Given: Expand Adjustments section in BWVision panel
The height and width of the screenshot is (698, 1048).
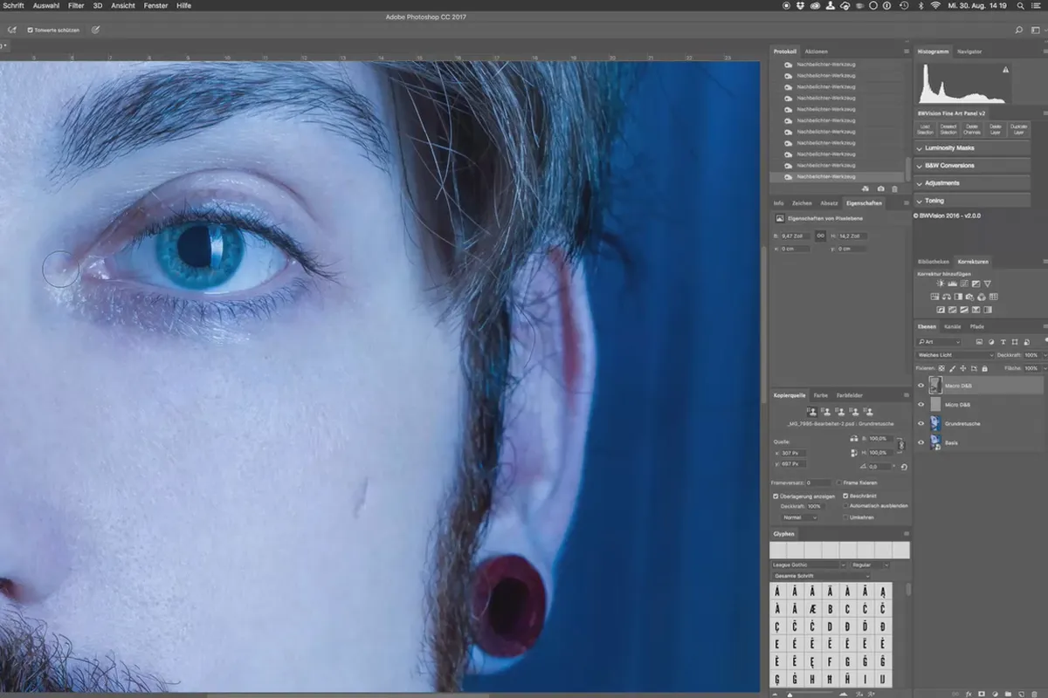Looking at the screenshot, I should [x=972, y=183].
